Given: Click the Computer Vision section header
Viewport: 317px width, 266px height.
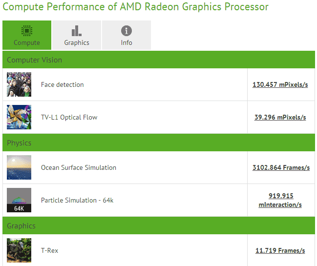Looking at the screenshot, I should tap(34, 60).
